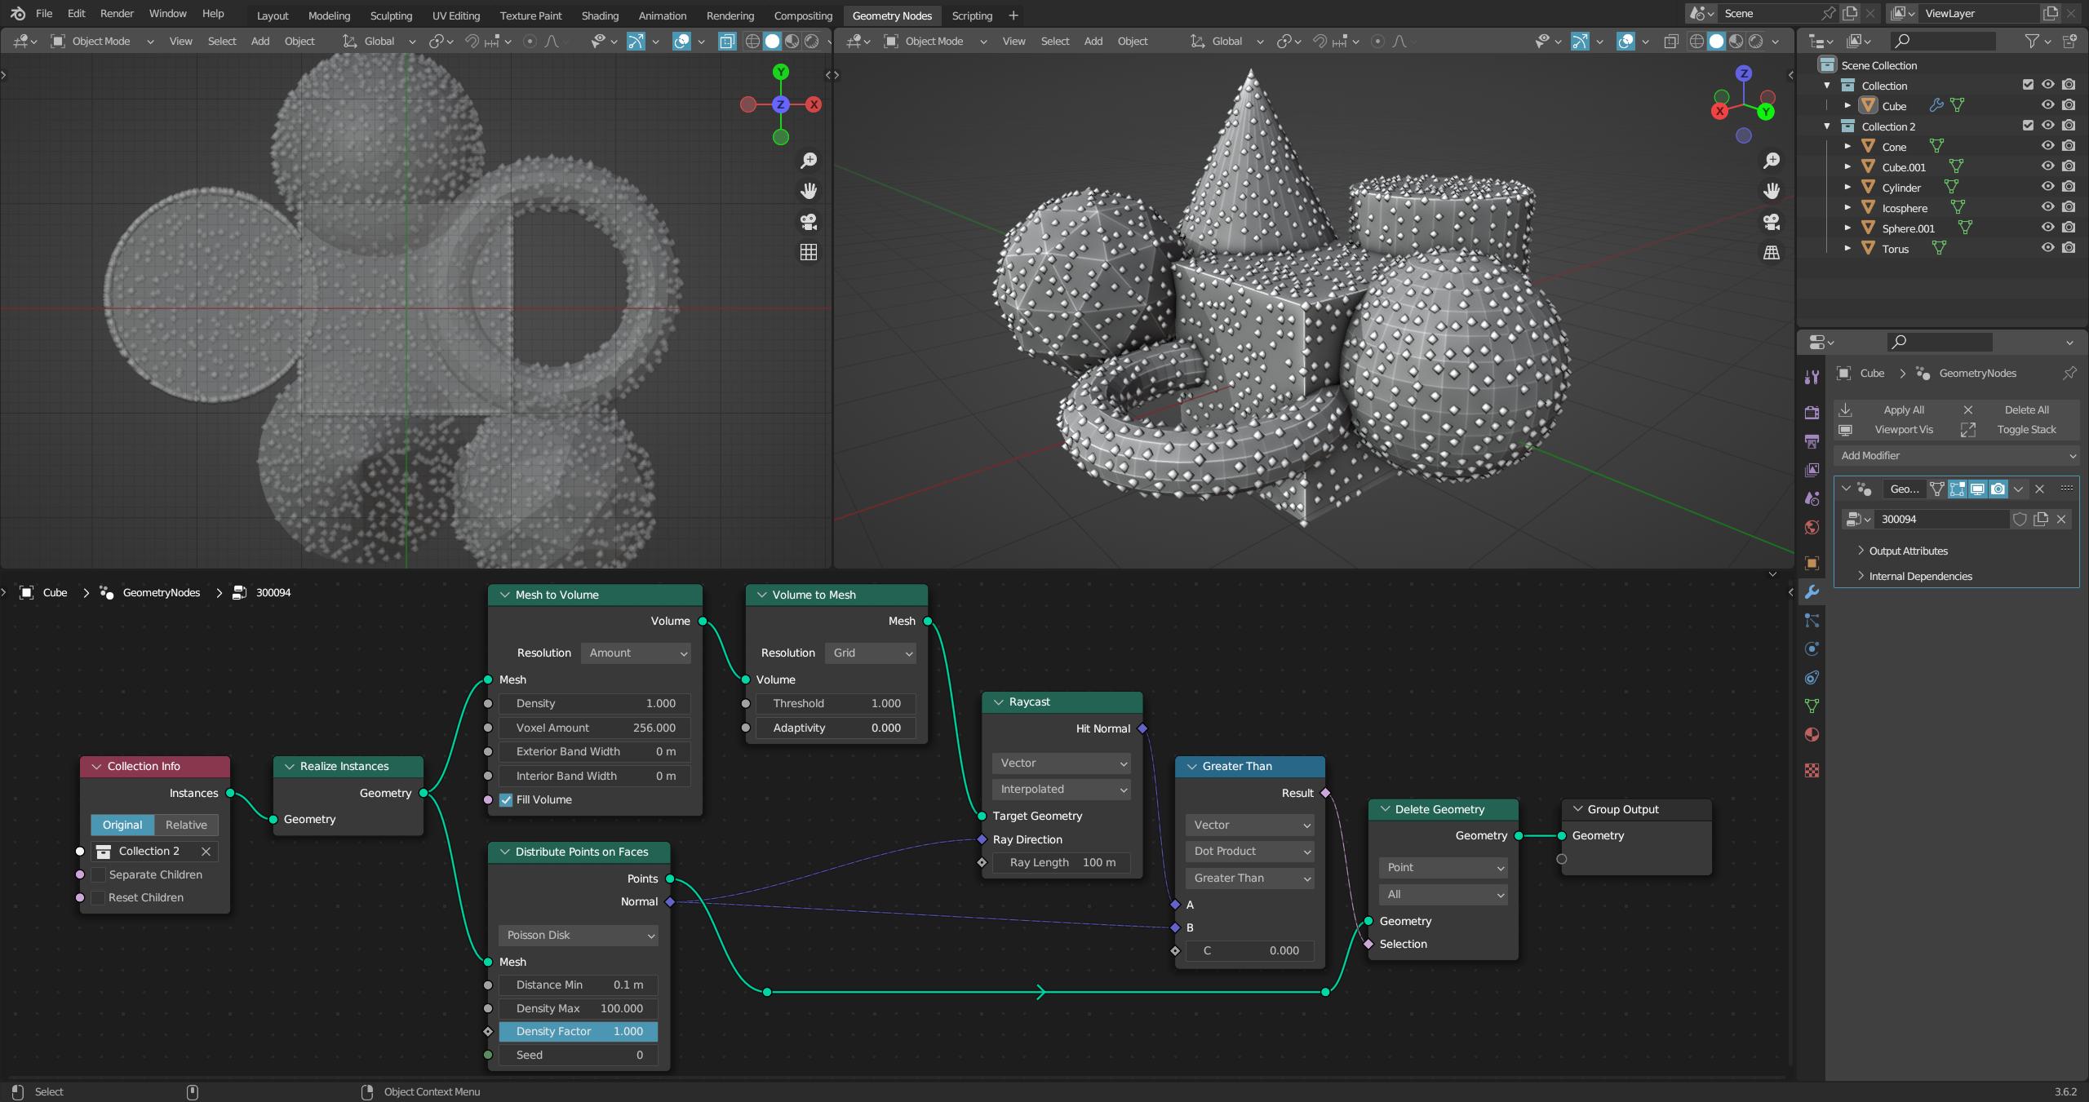Image resolution: width=2089 pixels, height=1102 pixels.
Task: Click the Density Factor slider field
Action: (579, 1031)
